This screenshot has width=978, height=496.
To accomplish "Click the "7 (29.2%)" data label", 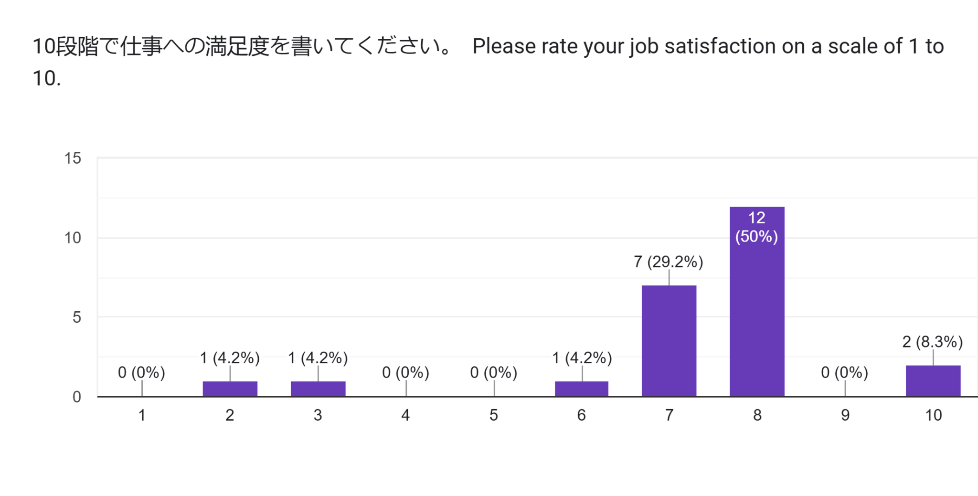I will tap(668, 262).
